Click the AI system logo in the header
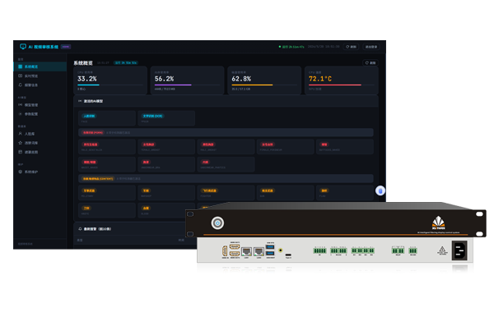The width and height of the screenshot is (494, 312). pos(23,47)
